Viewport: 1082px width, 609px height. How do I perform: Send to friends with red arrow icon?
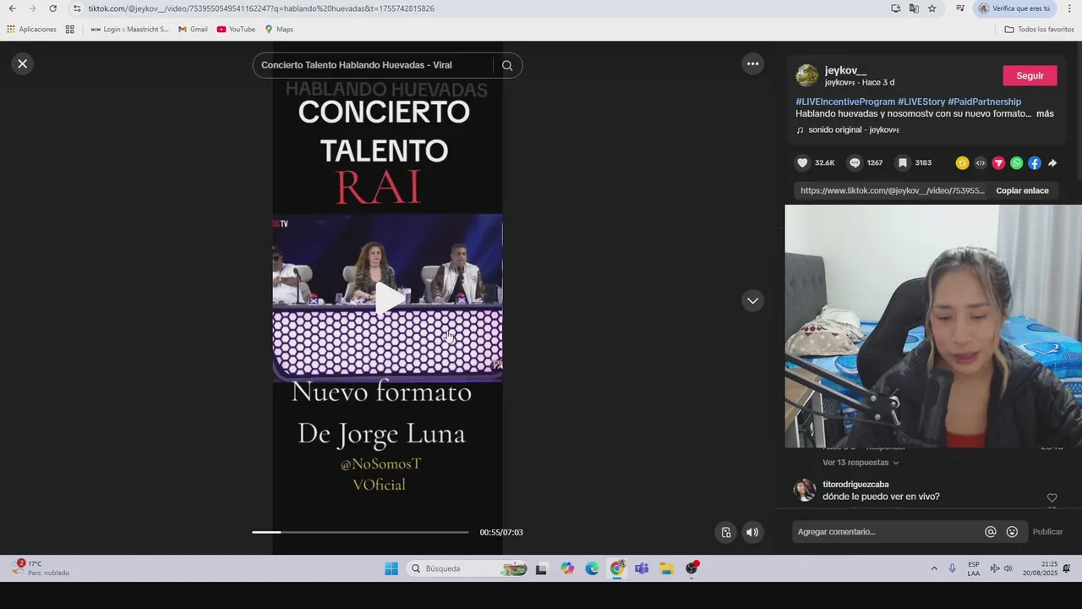pos(998,163)
